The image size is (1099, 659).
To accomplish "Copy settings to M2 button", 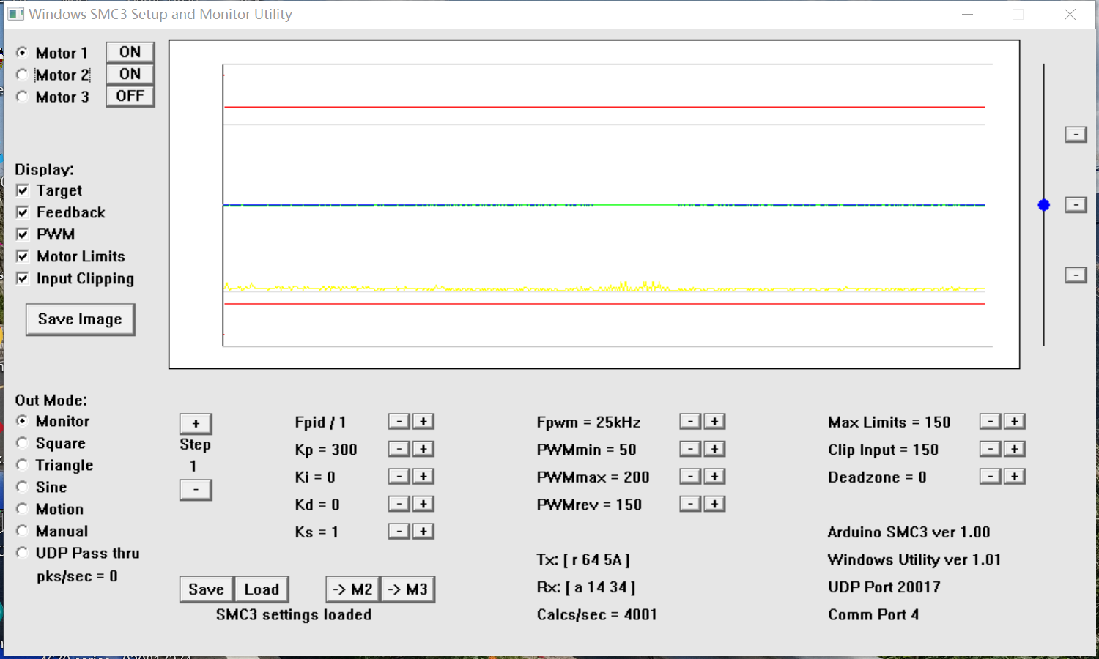I will tap(353, 589).
